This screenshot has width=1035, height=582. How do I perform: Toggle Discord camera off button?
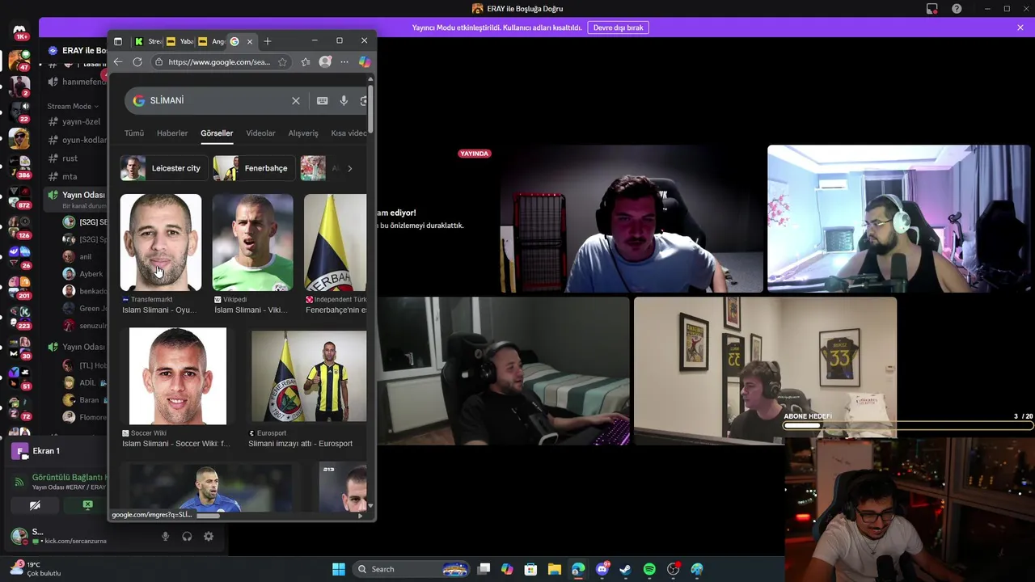tap(35, 505)
